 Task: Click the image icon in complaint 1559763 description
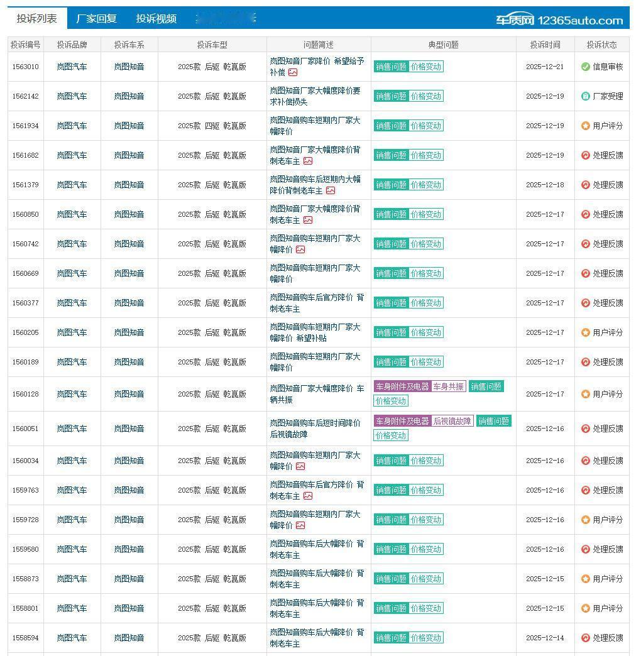[308, 496]
